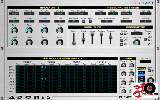Click the amplitude Release slider handle
Screen dimensions: 160x100
(x=111, y=37)
